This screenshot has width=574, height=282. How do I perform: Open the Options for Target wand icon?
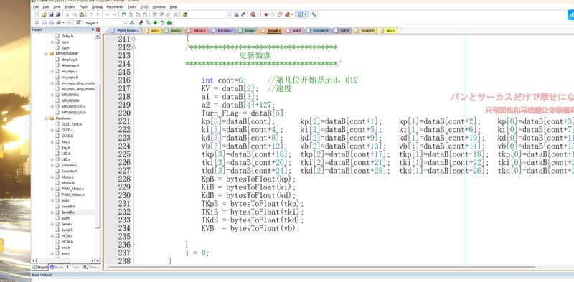click(x=132, y=23)
